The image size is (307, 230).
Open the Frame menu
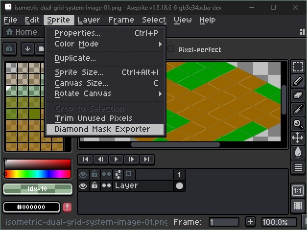[121, 20]
